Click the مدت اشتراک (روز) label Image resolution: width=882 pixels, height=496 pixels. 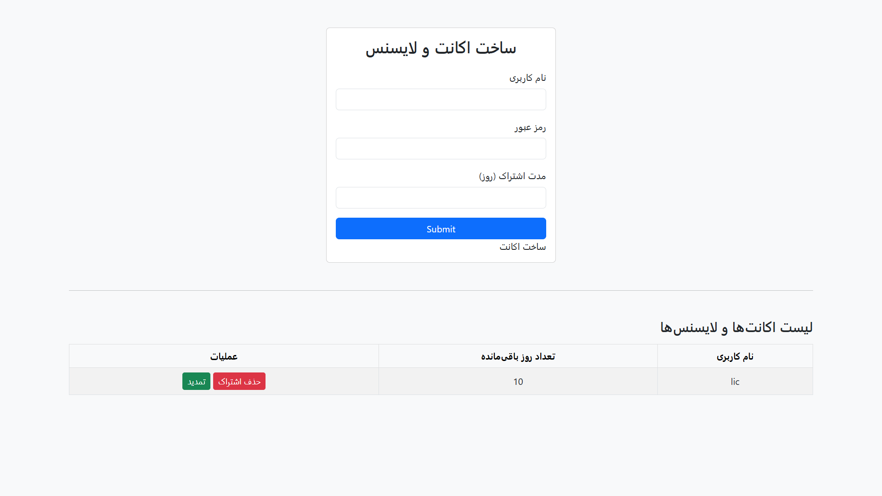511,176
